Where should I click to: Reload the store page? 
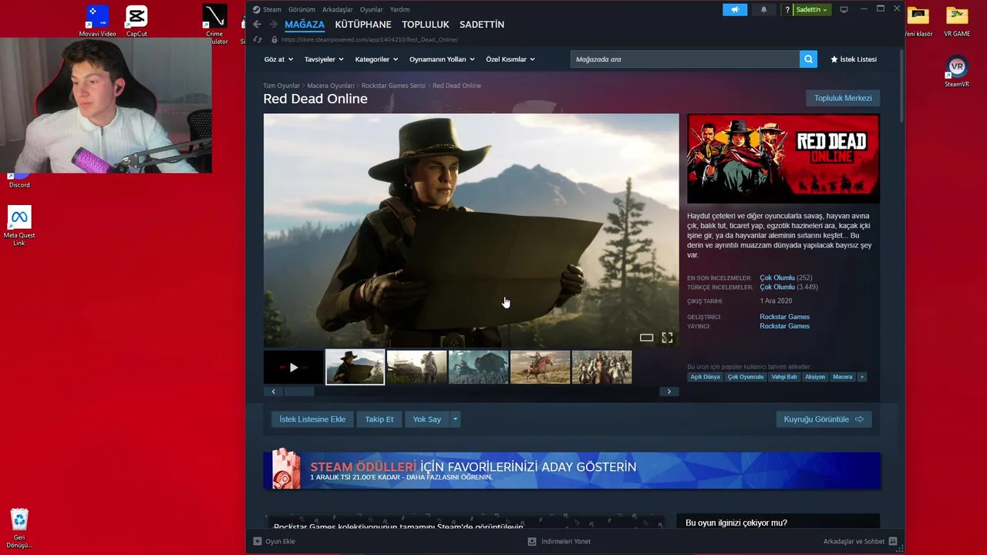point(258,39)
